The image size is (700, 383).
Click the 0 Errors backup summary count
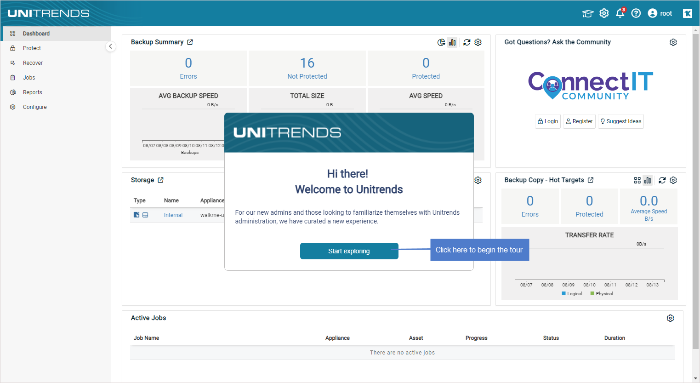(188, 68)
